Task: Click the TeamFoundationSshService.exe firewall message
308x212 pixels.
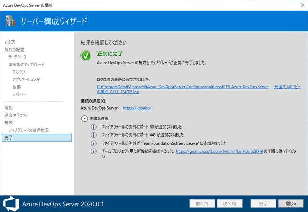Action: [x=164, y=143]
